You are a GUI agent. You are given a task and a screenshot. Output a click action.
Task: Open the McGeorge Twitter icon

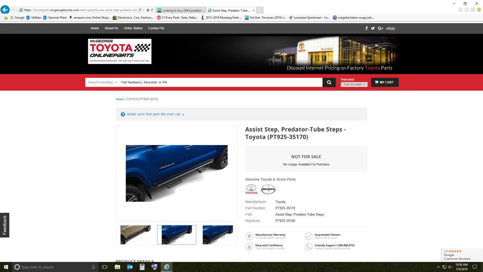373,28
